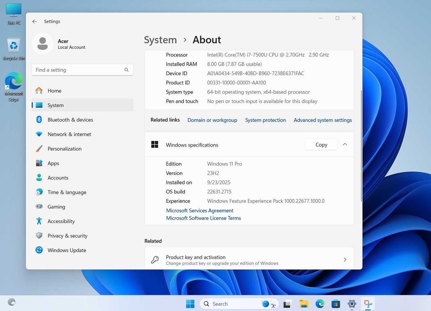Screen dimensions: 431x311
Task: Click the Accounts person icon in sidebar
Action: click(x=39, y=177)
